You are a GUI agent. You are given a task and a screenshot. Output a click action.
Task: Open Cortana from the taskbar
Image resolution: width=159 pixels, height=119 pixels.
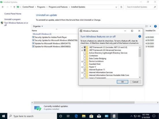pos(61,116)
